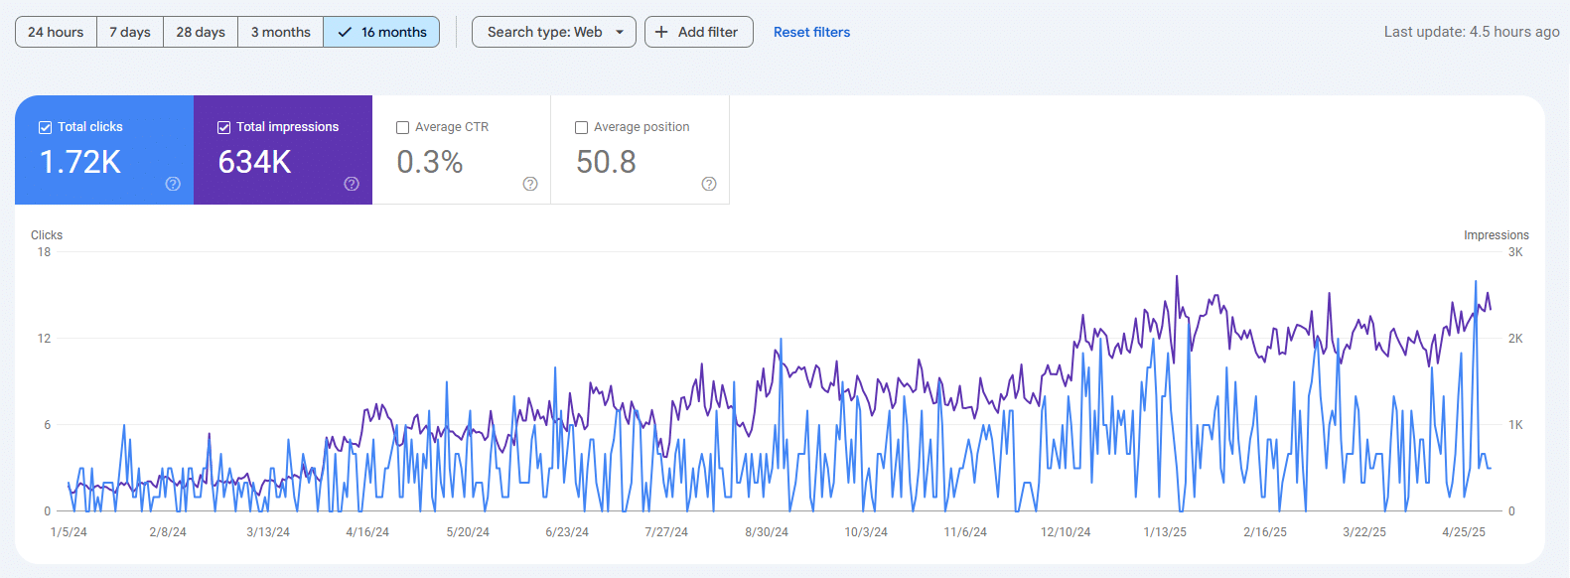Open the Search type: Web dropdown
Screen dimensions: 1570x578
coord(554,32)
